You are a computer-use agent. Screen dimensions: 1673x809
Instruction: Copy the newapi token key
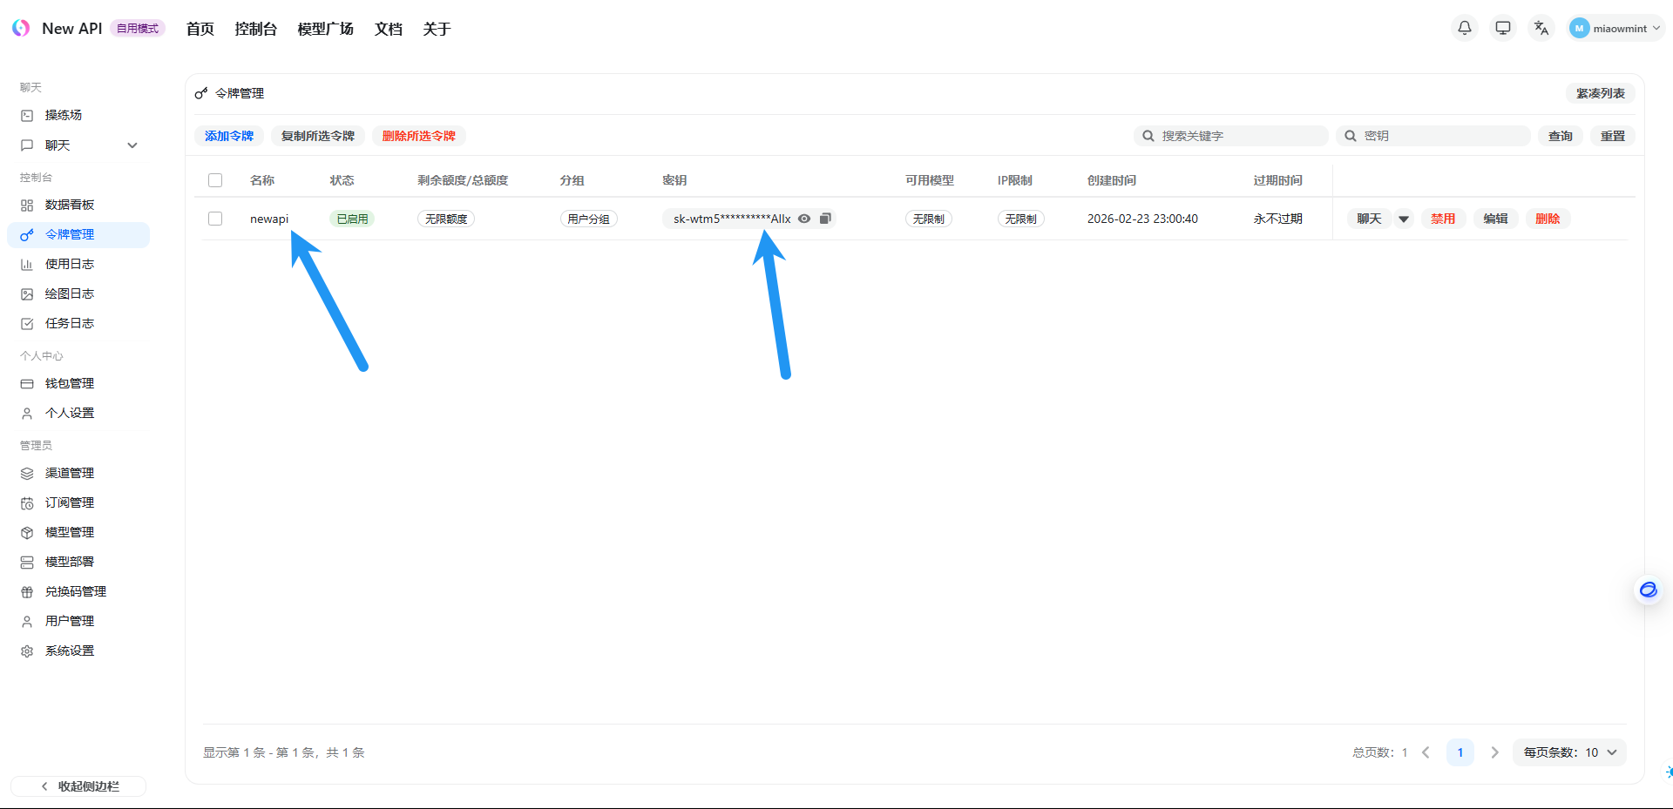click(825, 219)
